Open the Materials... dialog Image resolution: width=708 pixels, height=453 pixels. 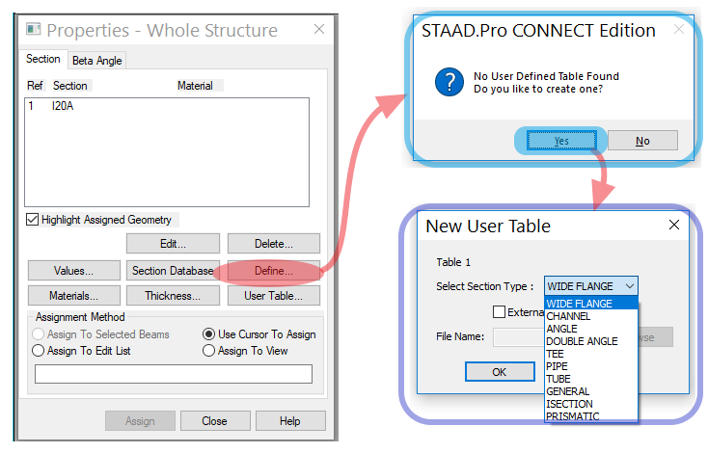74,296
